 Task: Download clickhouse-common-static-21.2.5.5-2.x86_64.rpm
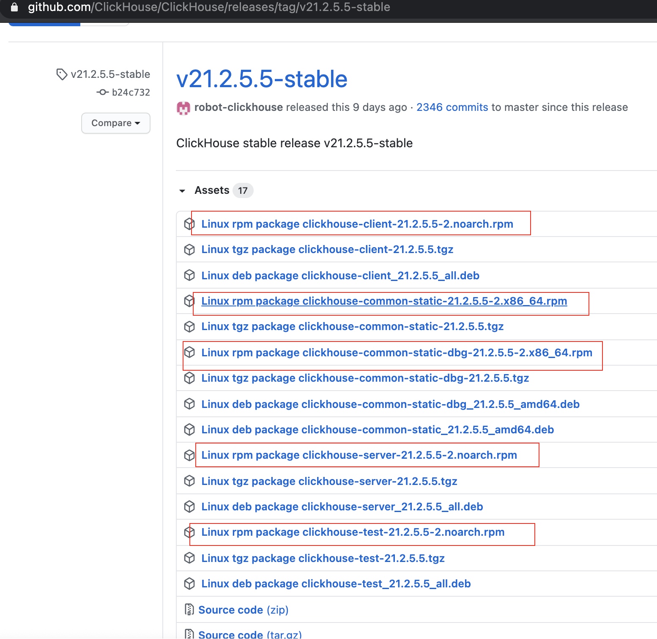coord(384,301)
